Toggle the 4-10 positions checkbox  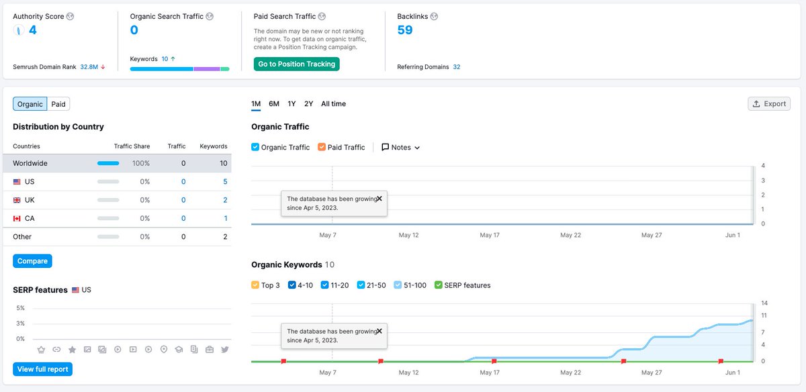pyautogui.click(x=292, y=285)
